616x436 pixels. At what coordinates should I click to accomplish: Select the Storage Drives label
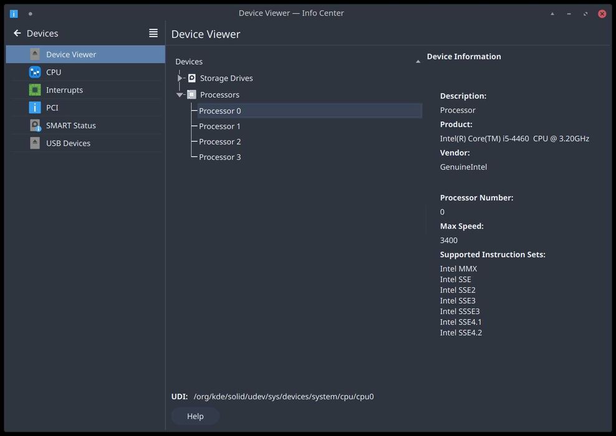226,78
